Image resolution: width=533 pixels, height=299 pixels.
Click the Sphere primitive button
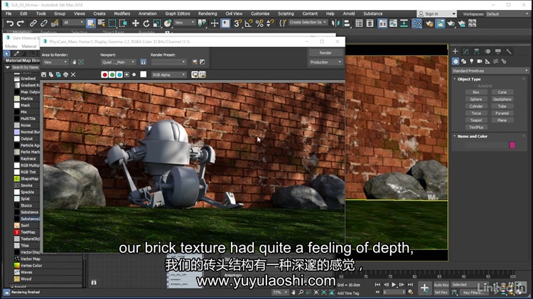click(x=476, y=99)
